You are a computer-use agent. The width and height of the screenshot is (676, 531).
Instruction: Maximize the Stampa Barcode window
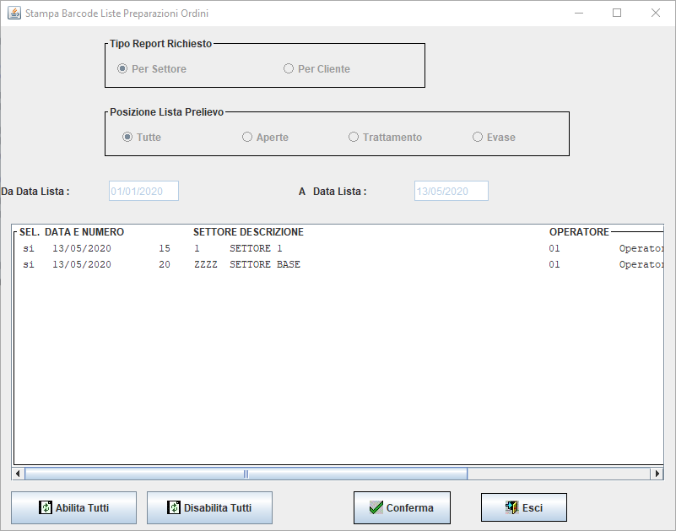(617, 14)
